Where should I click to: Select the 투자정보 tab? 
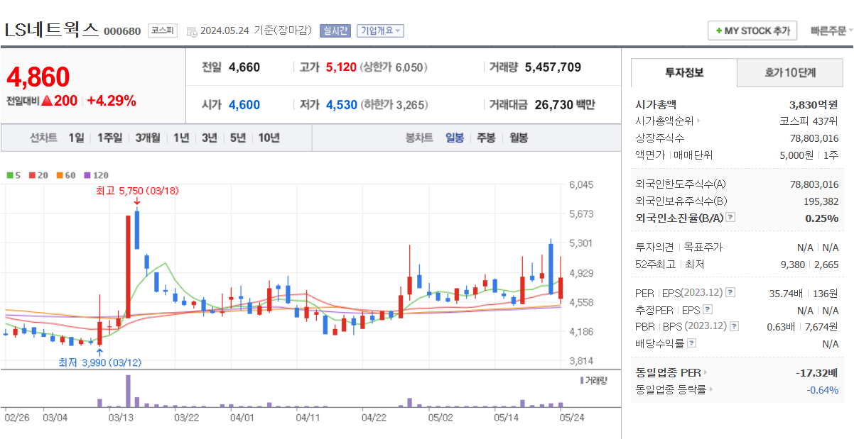(686, 72)
